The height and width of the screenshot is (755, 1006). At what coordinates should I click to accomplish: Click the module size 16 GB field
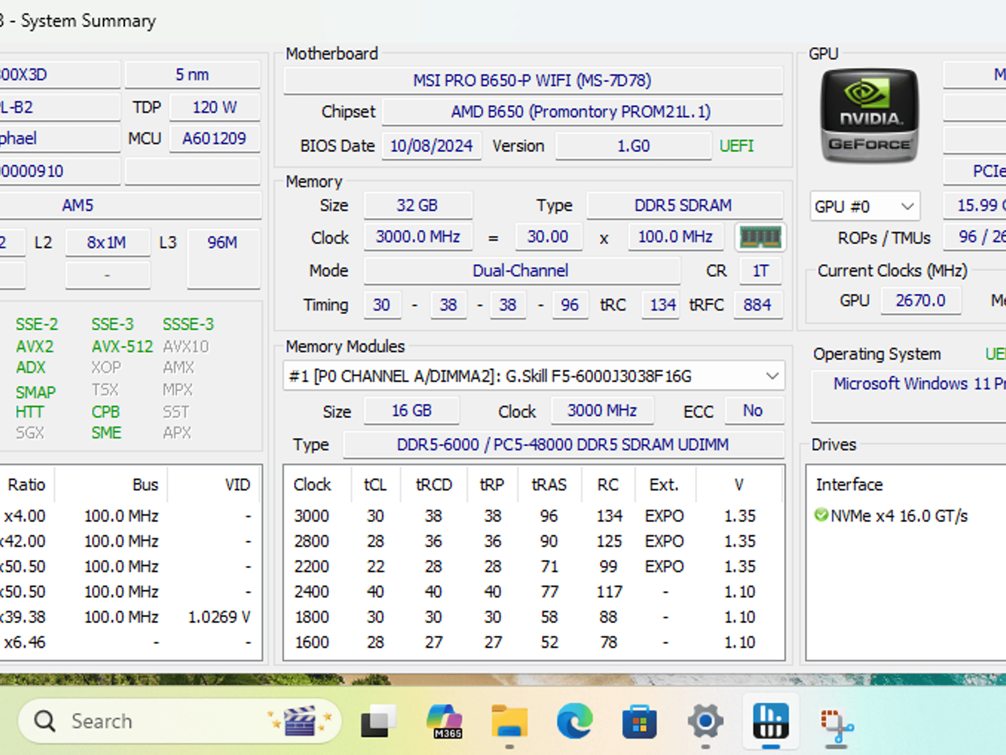click(412, 410)
